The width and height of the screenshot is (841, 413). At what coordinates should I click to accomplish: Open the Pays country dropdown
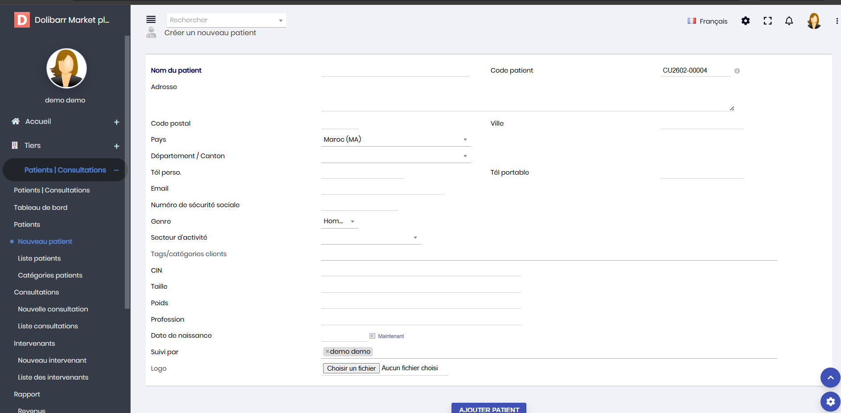pos(395,139)
